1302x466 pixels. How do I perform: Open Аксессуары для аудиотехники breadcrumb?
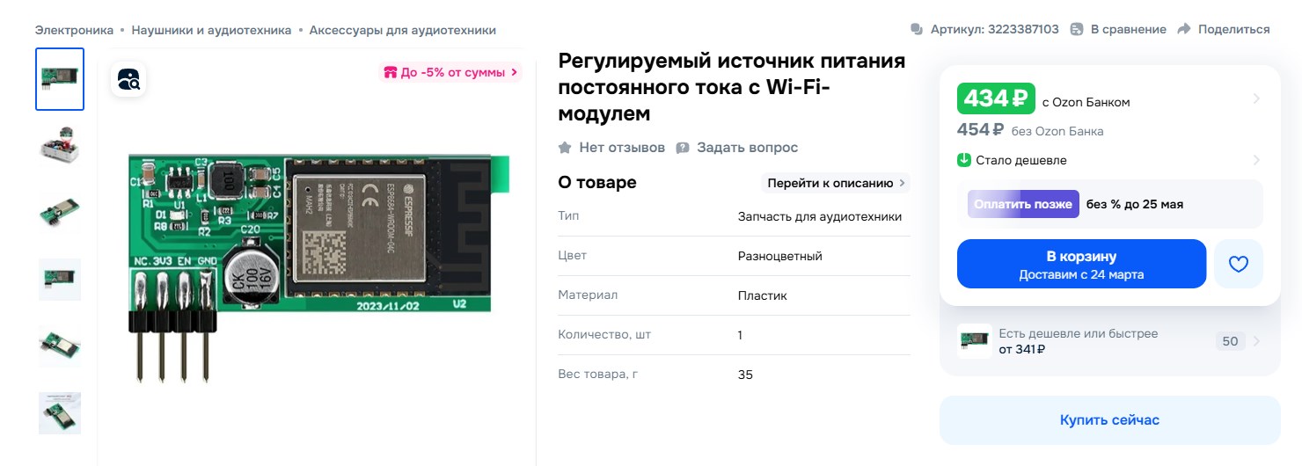click(x=402, y=30)
